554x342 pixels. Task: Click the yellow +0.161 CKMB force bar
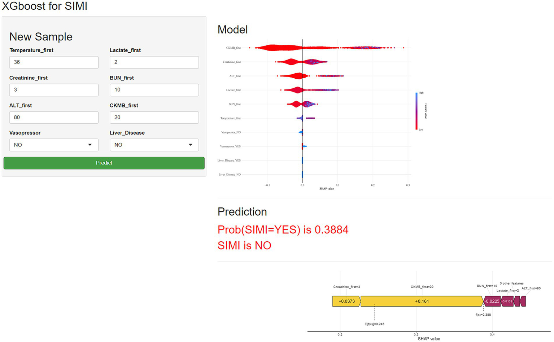[422, 301]
